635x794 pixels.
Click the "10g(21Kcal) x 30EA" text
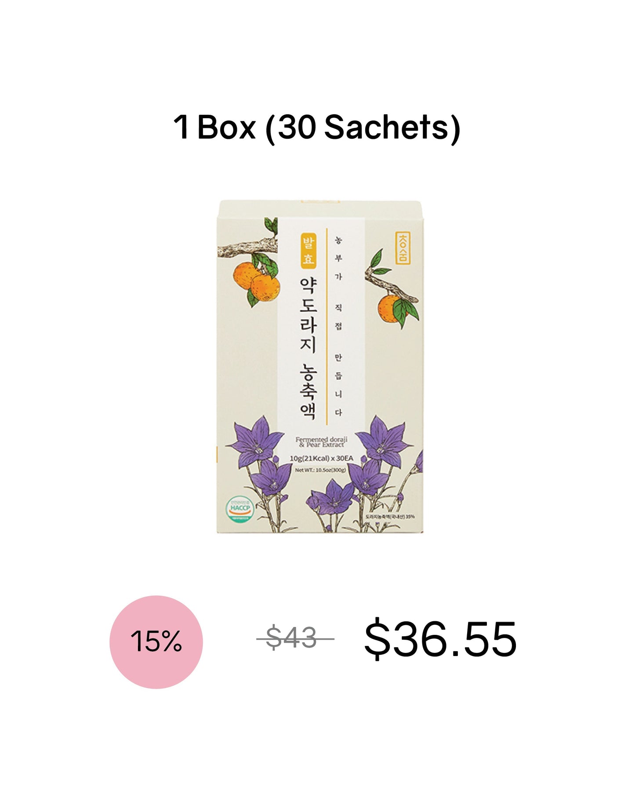coord(321,458)
